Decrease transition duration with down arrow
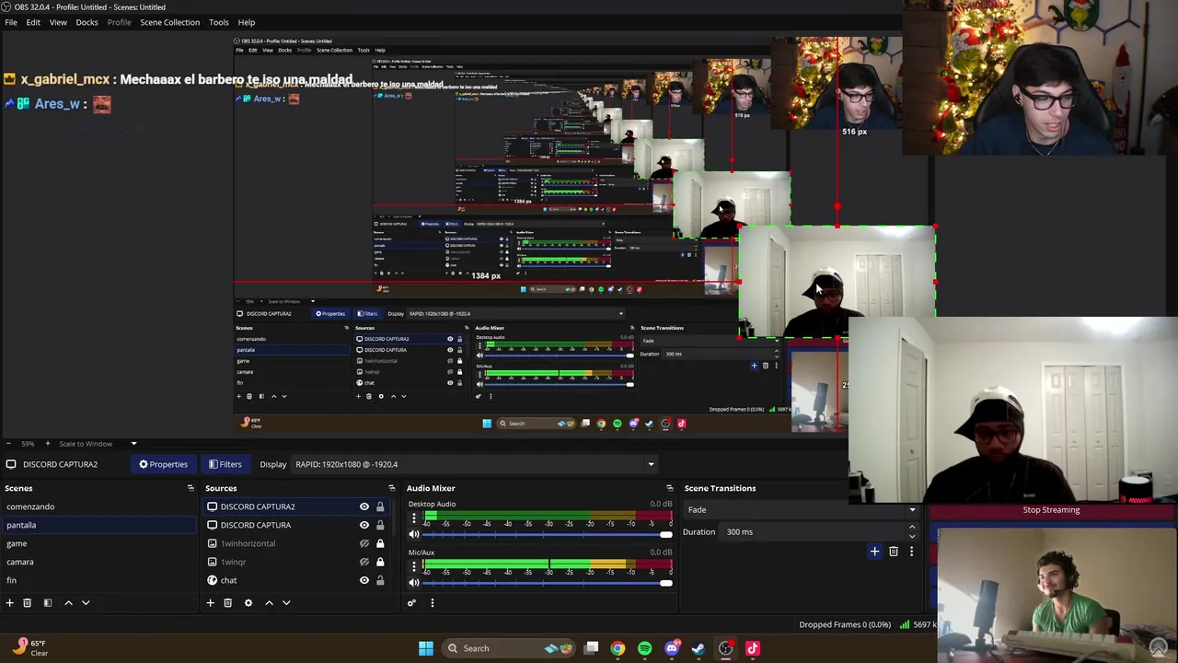This screenshot has width=1178, height=663. pyautogui.click(x=912, y=536)
